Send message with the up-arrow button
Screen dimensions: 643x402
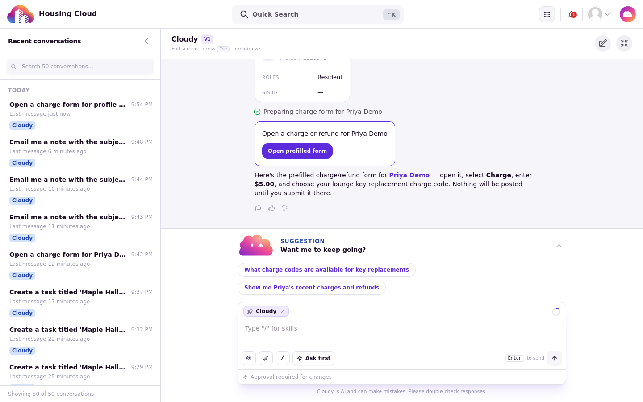(555, 358)
